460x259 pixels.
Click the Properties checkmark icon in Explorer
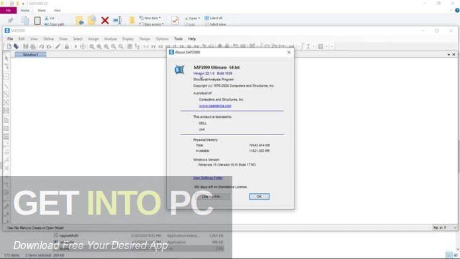175,21
